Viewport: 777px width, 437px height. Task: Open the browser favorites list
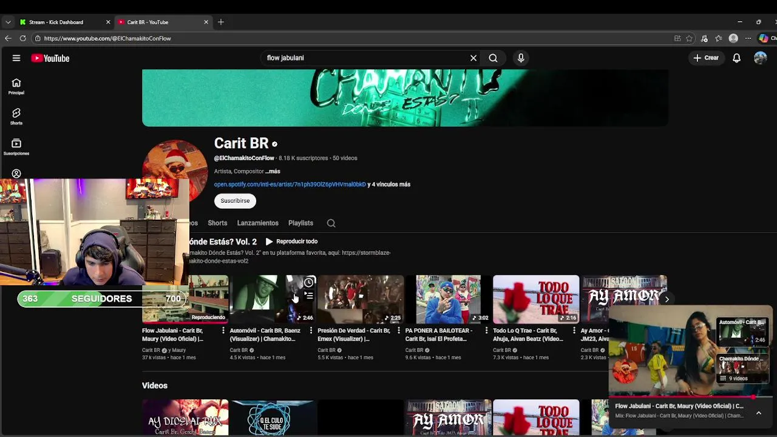[x=719, y=38]
